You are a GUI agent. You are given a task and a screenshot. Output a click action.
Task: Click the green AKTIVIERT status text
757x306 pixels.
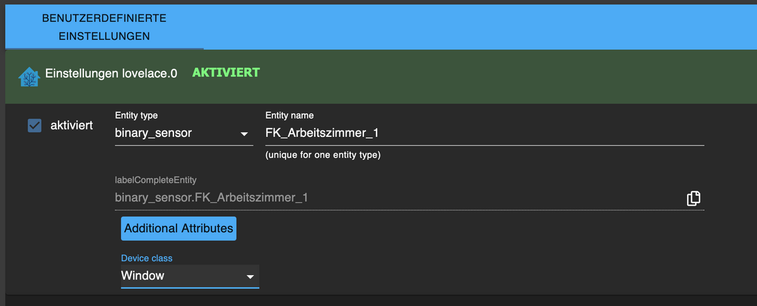(226, 73)
